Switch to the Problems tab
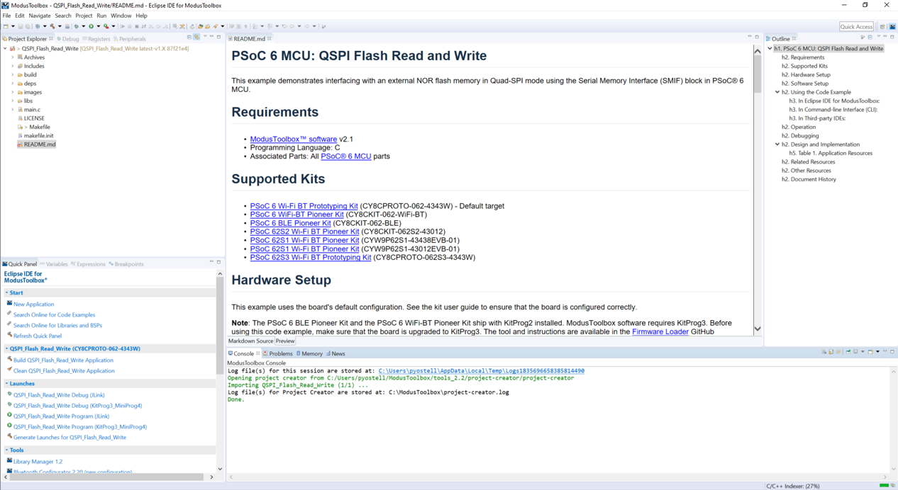 pos(277,353)
